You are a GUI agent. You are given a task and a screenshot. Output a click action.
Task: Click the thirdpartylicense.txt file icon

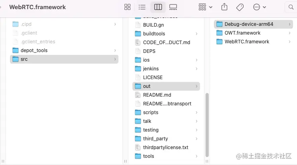coord(138,148)
